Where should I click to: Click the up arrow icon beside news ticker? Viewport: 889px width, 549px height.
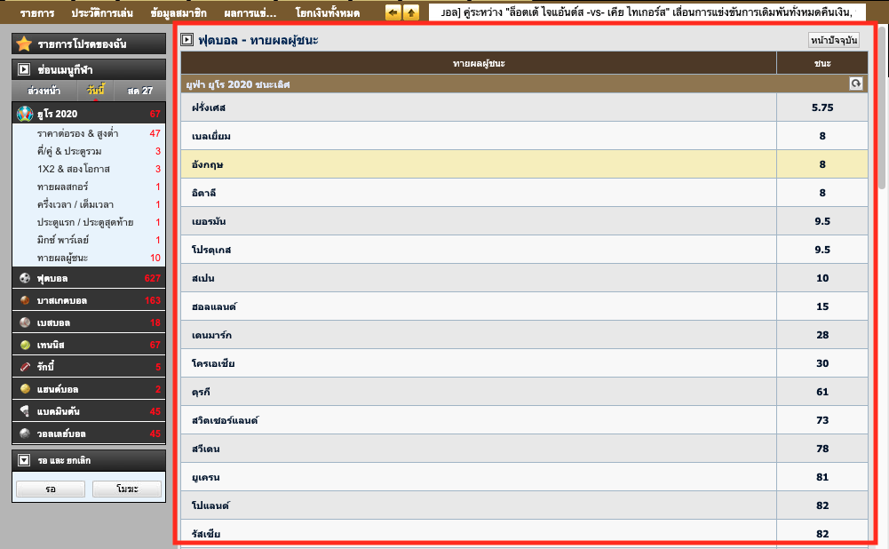coord(411,12)
